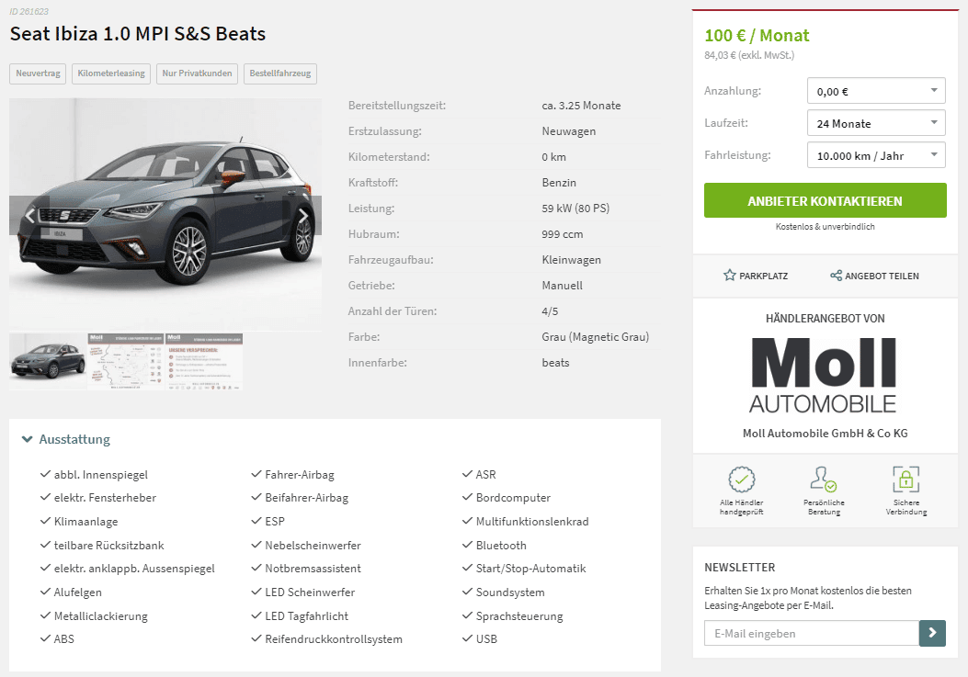Click the Persönliche Beratung icon
Image resolution: width=968 pixels, height=677 pixels.
[824, 479]
